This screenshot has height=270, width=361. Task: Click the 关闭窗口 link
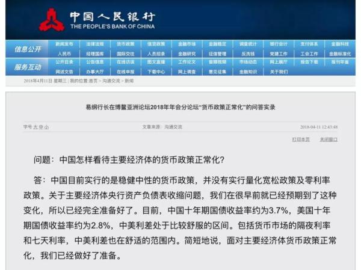(x=329, y=140)
